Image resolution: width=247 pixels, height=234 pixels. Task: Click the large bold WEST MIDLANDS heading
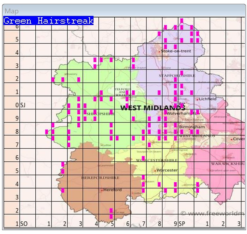pos(153,108)
